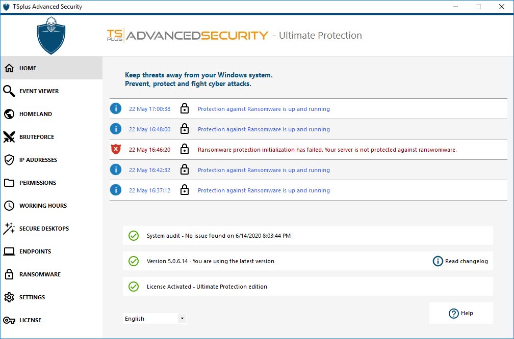The width and height of the screenshot is (514, 339).
Task: Click the Event Viewer magnifier icon
Action: [x=9, y=91]
